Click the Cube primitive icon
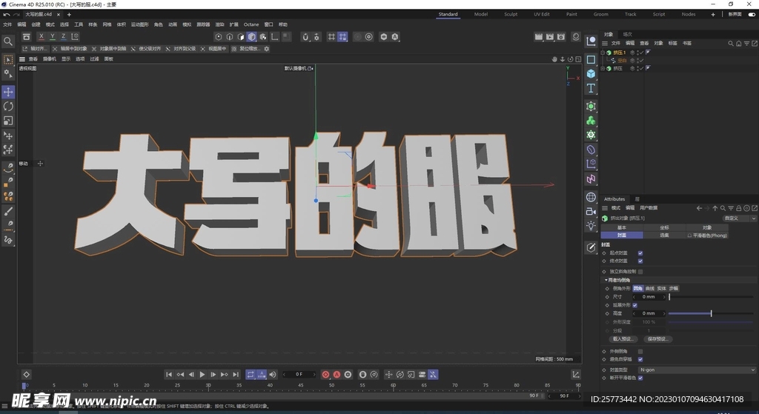Screen dimensions: 759x414 tap(591, 73)
